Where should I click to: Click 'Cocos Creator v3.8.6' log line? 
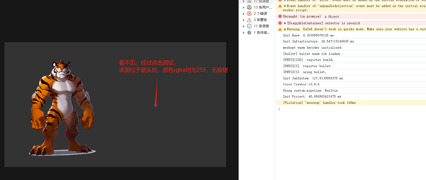tap(301, 84)
